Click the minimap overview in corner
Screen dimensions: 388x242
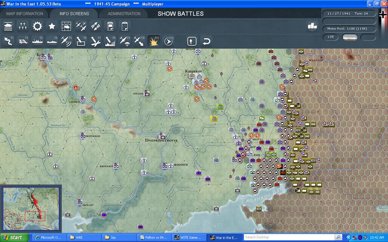click(31, 209)
